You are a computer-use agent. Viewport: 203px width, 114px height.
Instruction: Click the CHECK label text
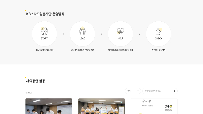159,38
